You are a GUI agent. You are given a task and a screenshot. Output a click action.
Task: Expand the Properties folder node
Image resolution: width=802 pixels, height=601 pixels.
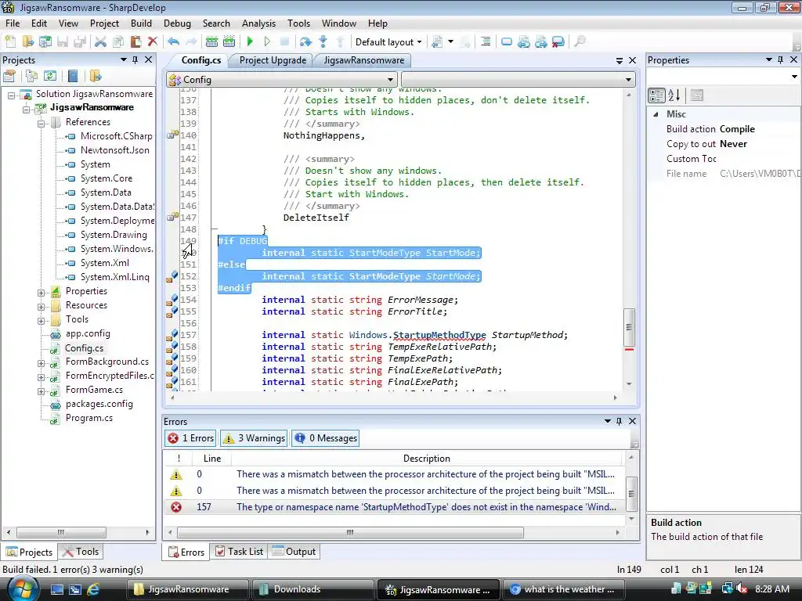[x=41, y=293]
